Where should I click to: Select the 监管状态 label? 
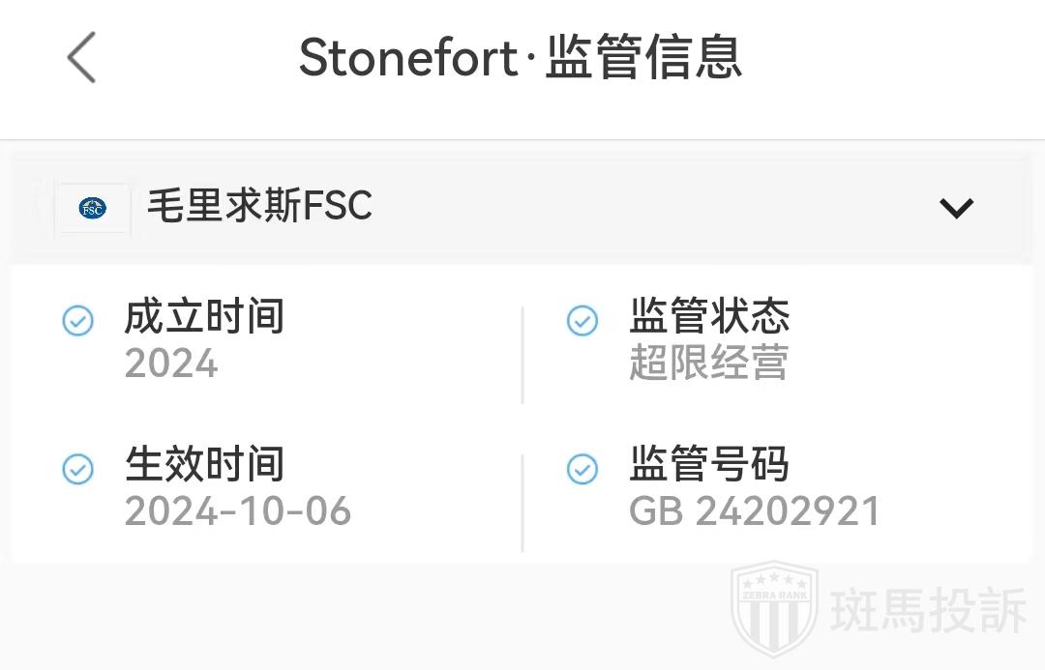pyautogui.click(x=709, y=317)
